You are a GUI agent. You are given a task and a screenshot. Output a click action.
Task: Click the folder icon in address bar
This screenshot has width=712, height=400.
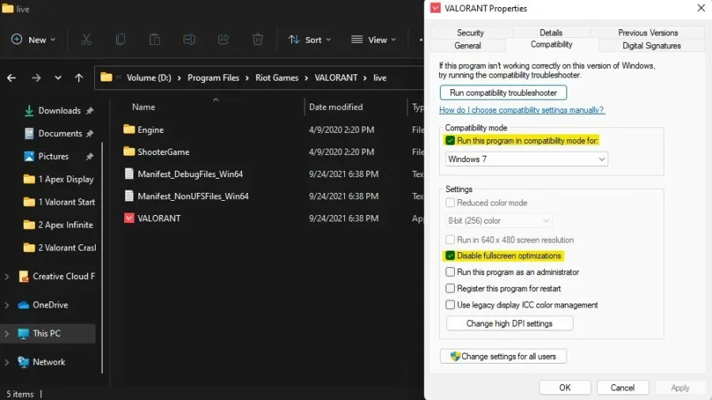[106, 77]
